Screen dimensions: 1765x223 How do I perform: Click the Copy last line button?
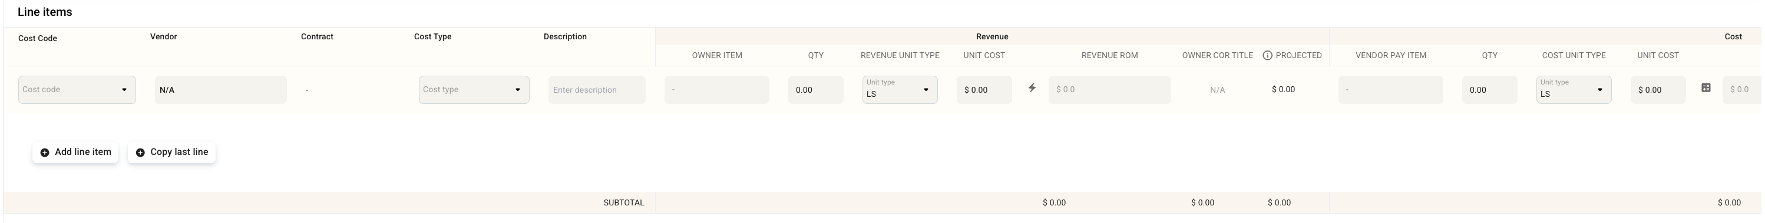[172, 152]
